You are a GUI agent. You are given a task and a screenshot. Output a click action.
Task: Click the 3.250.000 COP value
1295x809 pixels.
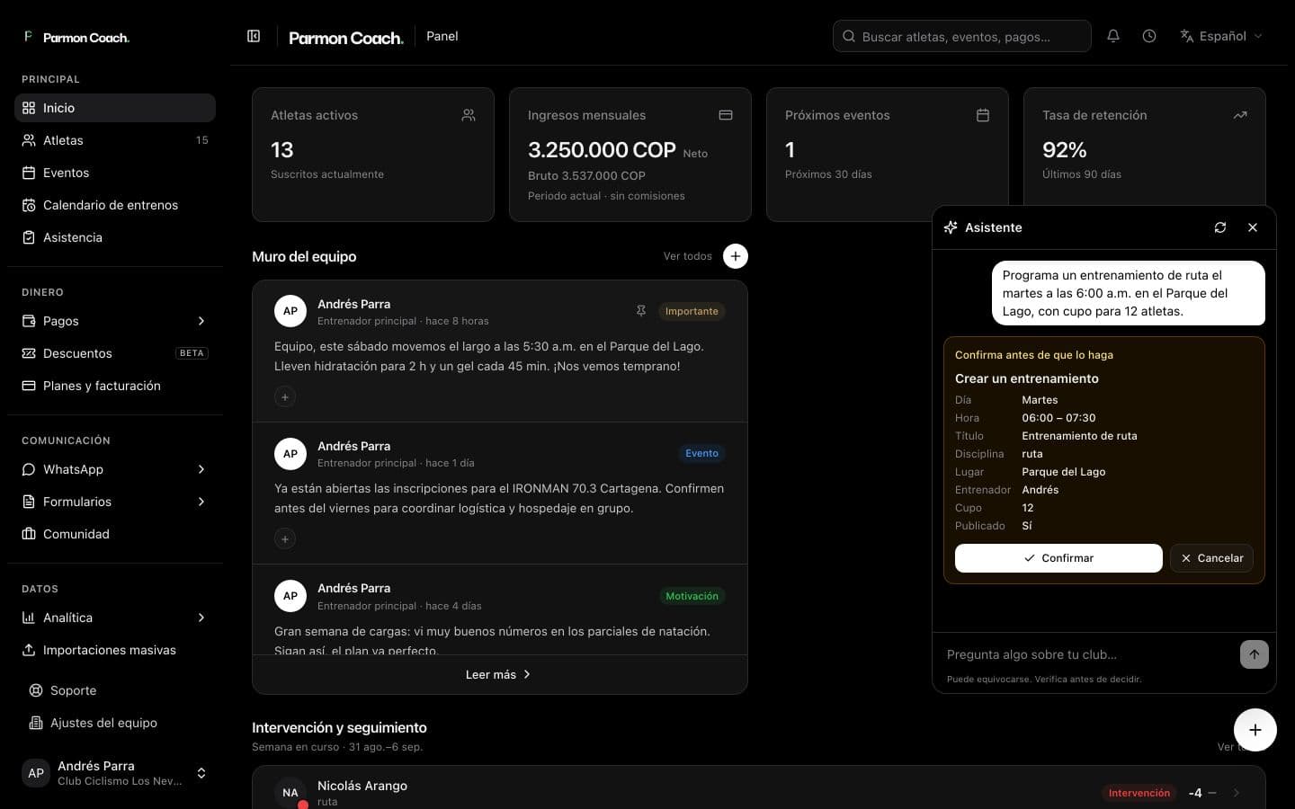tap(602, 150)
